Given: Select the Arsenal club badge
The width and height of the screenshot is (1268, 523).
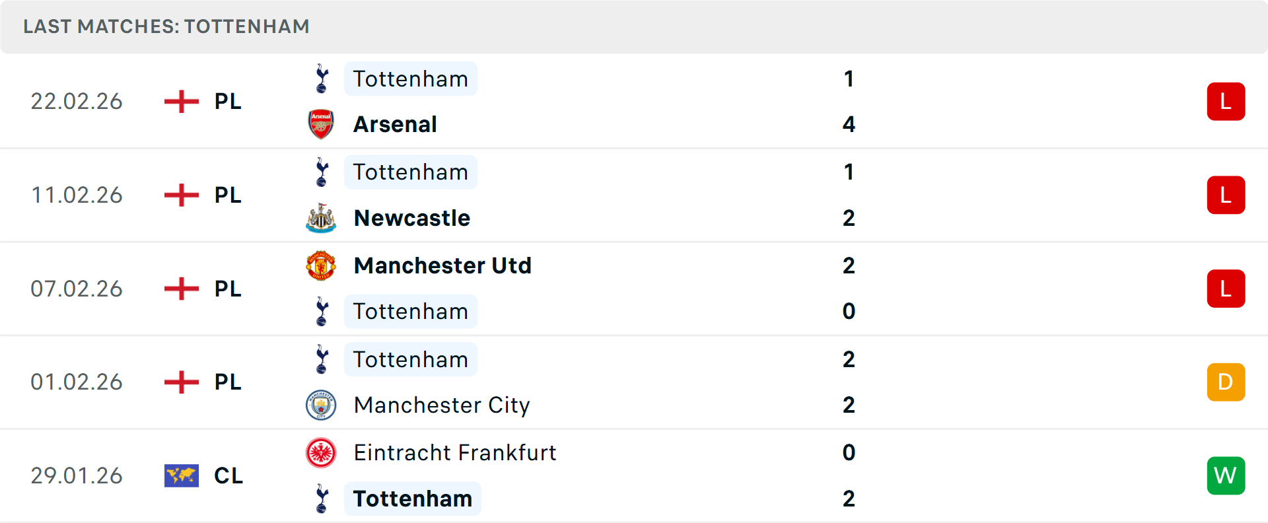Looking at the screenshot, I should [x=322, y=123].
